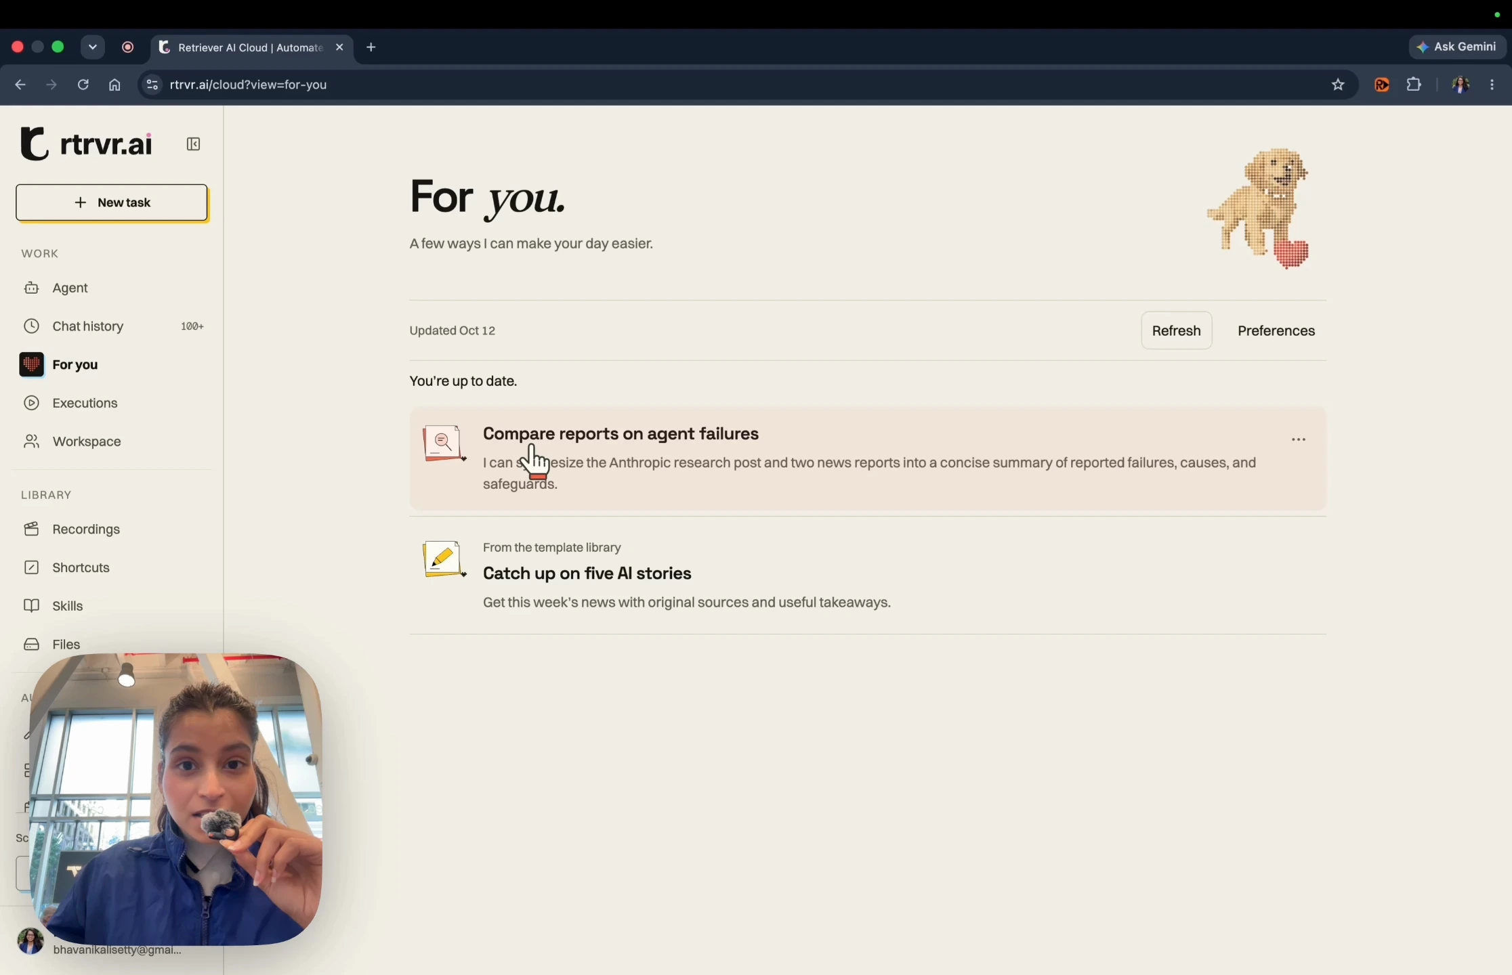
Task: Open more options for Compare reports card
Action: coord(1298,439)
